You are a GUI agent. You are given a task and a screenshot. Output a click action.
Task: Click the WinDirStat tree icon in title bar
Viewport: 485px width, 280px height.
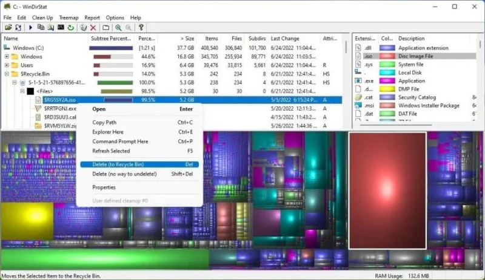[x=7, y=6]
